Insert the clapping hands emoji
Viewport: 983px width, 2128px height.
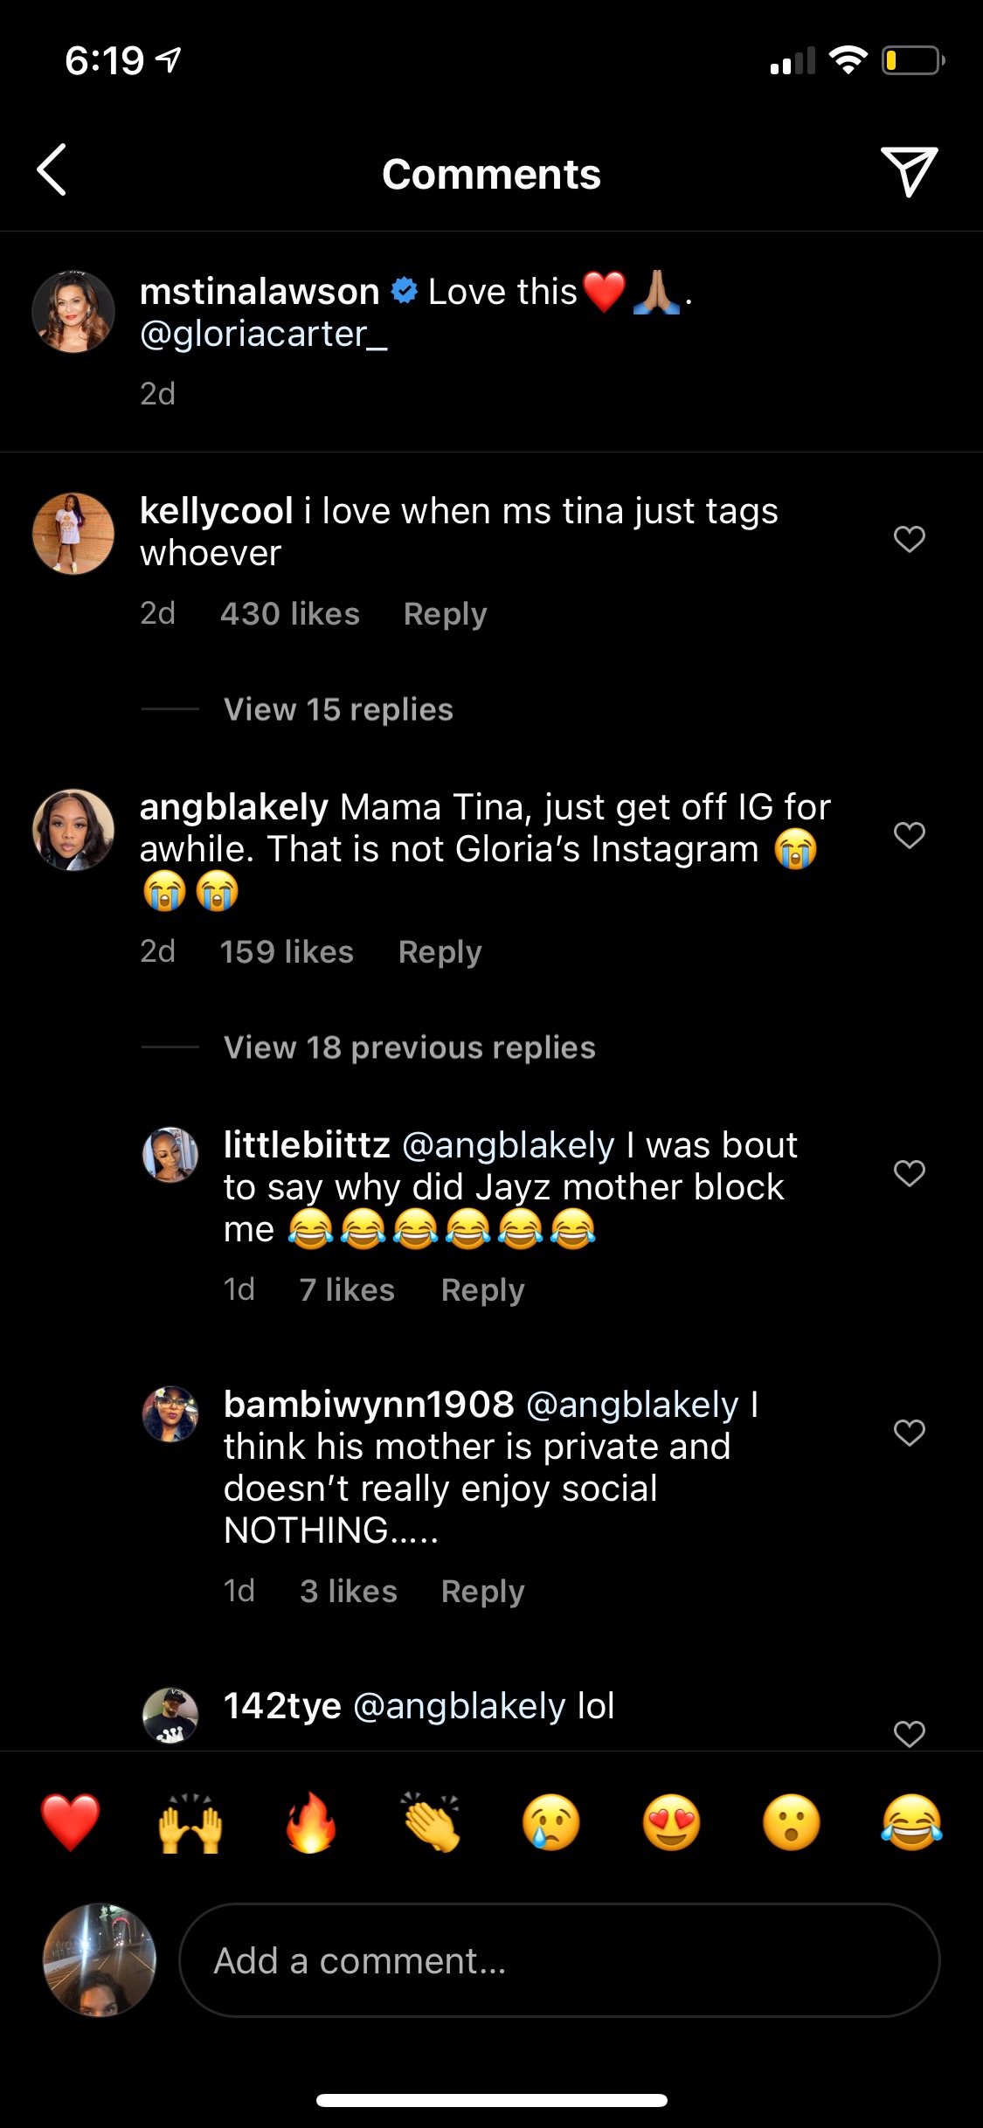point(431,1823)
